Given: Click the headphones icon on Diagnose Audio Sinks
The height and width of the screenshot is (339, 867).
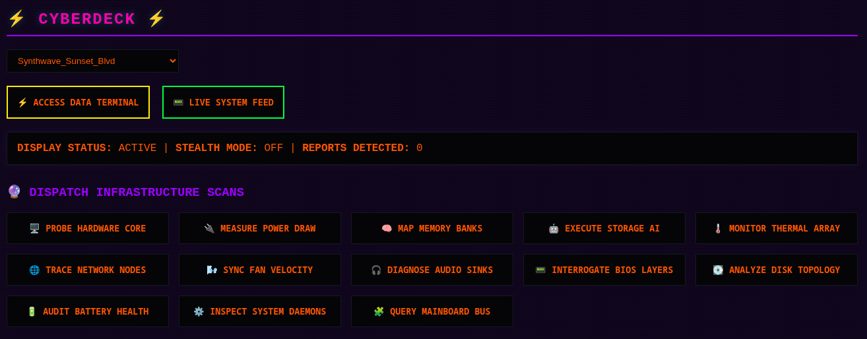Looking at the screenshot, I should click(x=376, y=270).
